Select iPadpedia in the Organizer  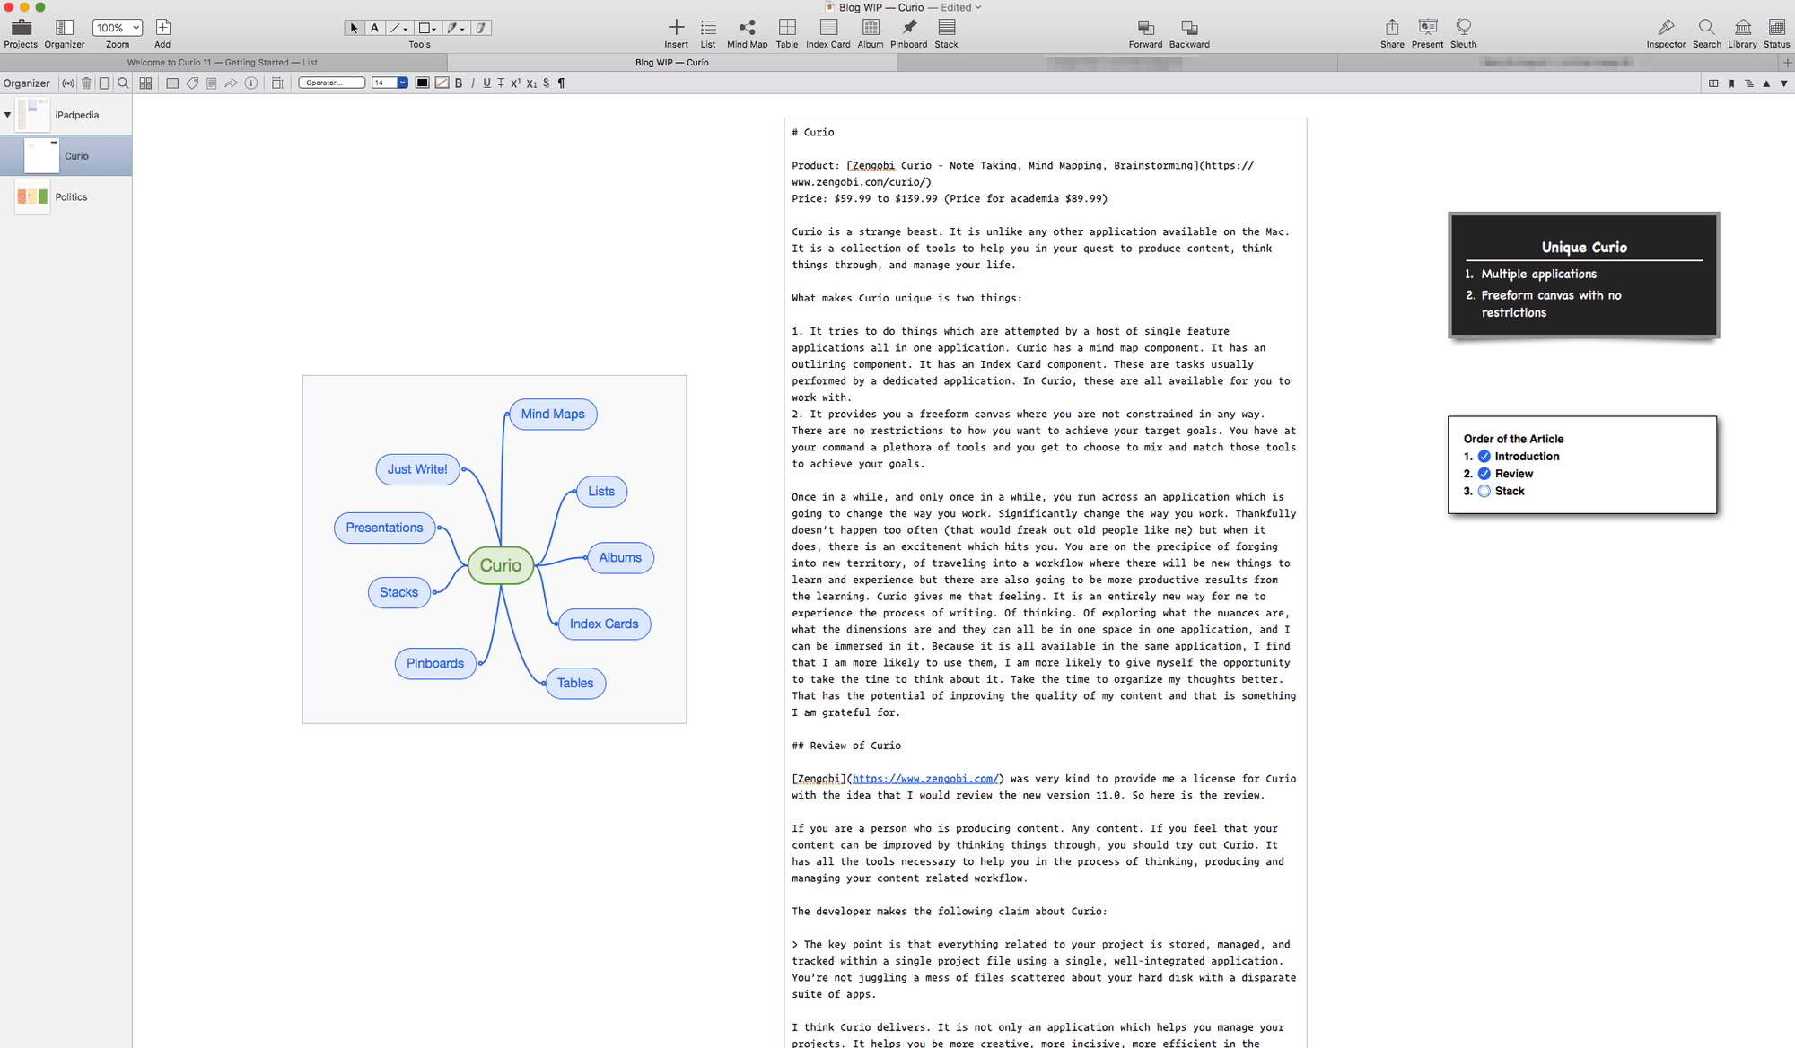coord(66,115)
